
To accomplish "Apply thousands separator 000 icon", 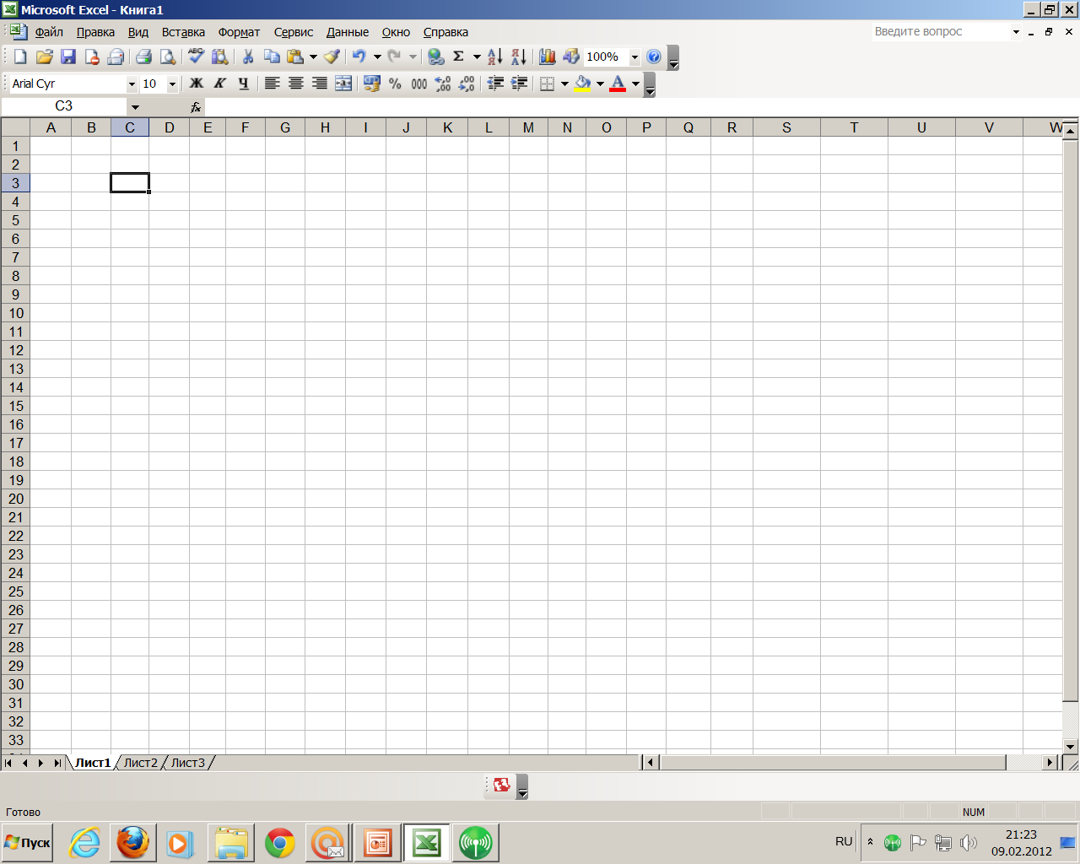I will click(x=418, y=84).
